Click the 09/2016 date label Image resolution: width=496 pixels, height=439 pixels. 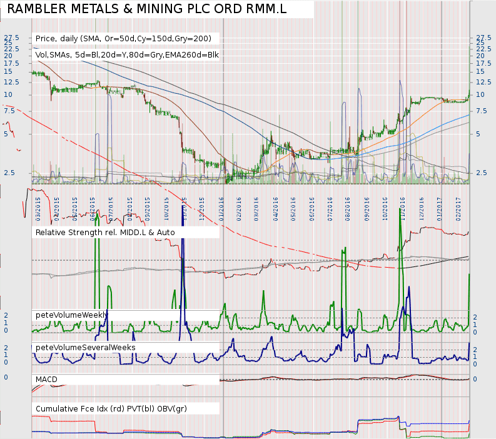click(367, 209)
